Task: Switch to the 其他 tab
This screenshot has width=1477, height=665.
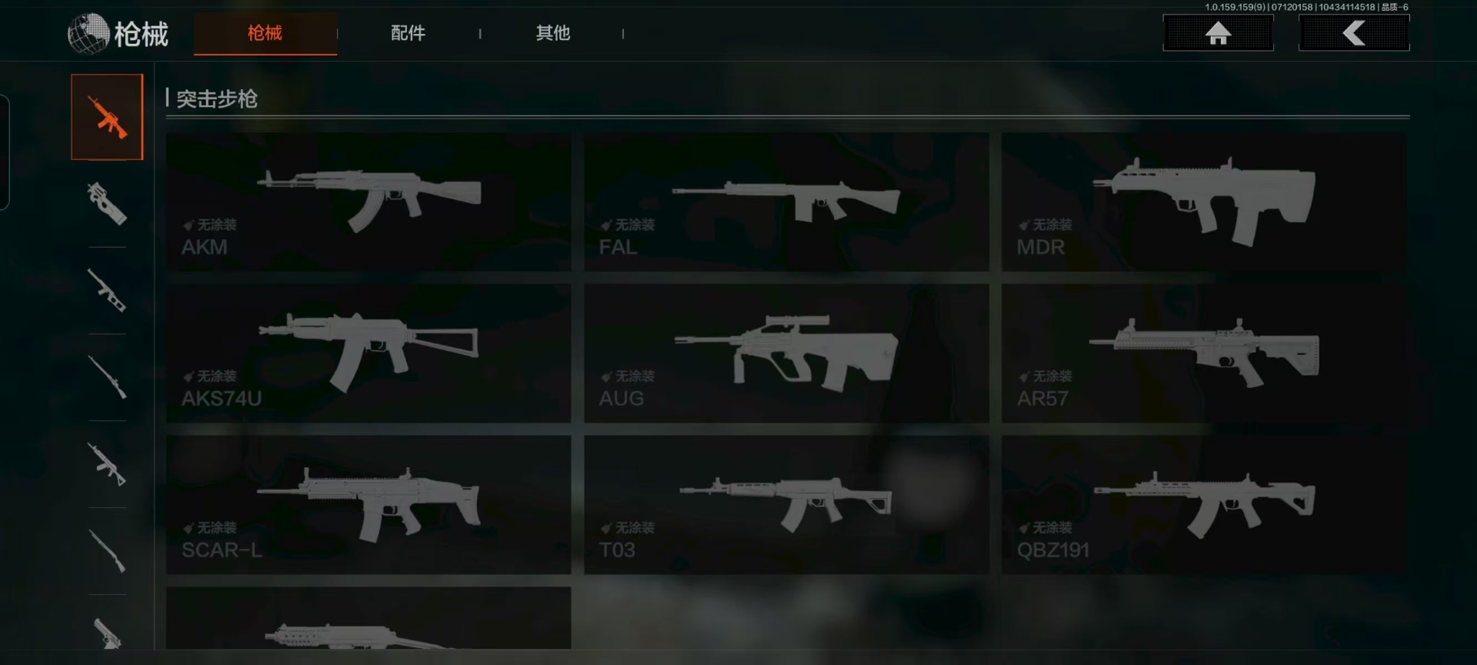Action: 552,33
